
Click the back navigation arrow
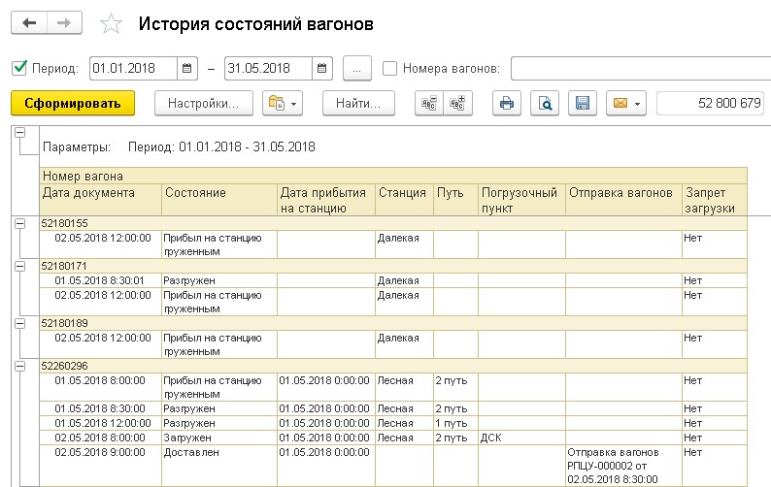[29, 24]
